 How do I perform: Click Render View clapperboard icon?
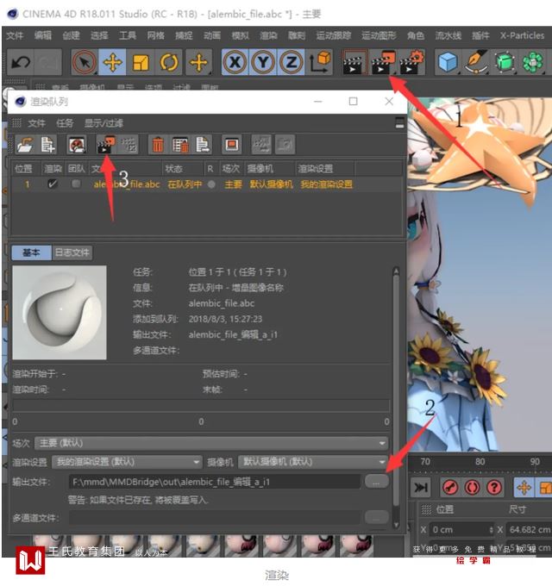pos(353,62)
